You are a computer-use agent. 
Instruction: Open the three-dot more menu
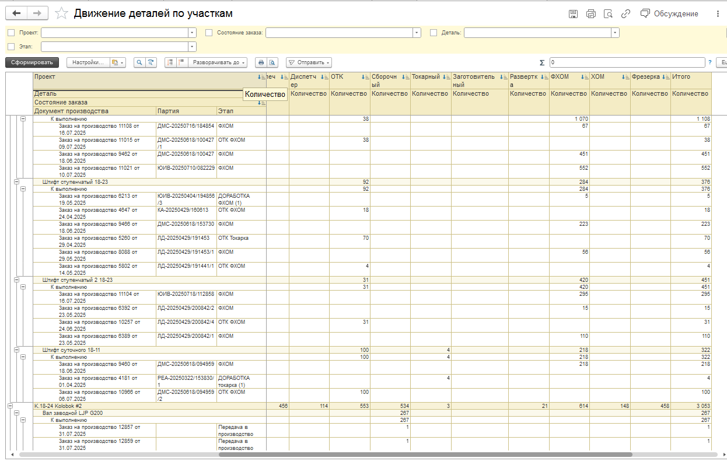pyautogui.click(x=718, y=14)
